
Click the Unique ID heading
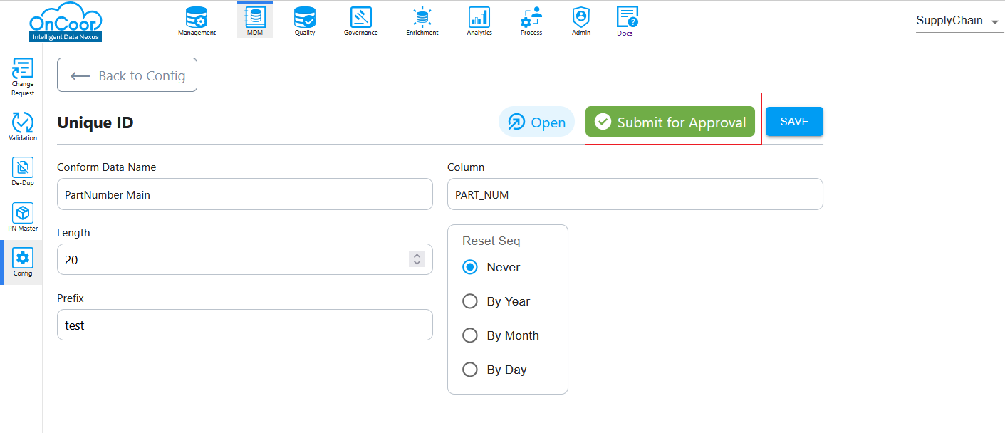point(95,122)
